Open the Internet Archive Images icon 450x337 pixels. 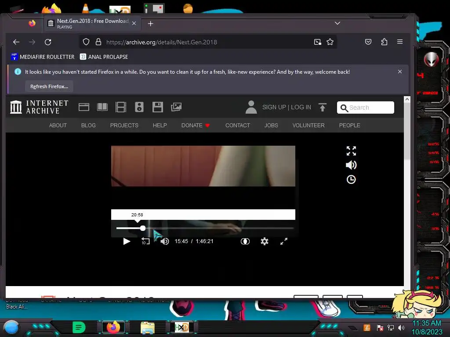pyautogui.click(x=176, y=107)
